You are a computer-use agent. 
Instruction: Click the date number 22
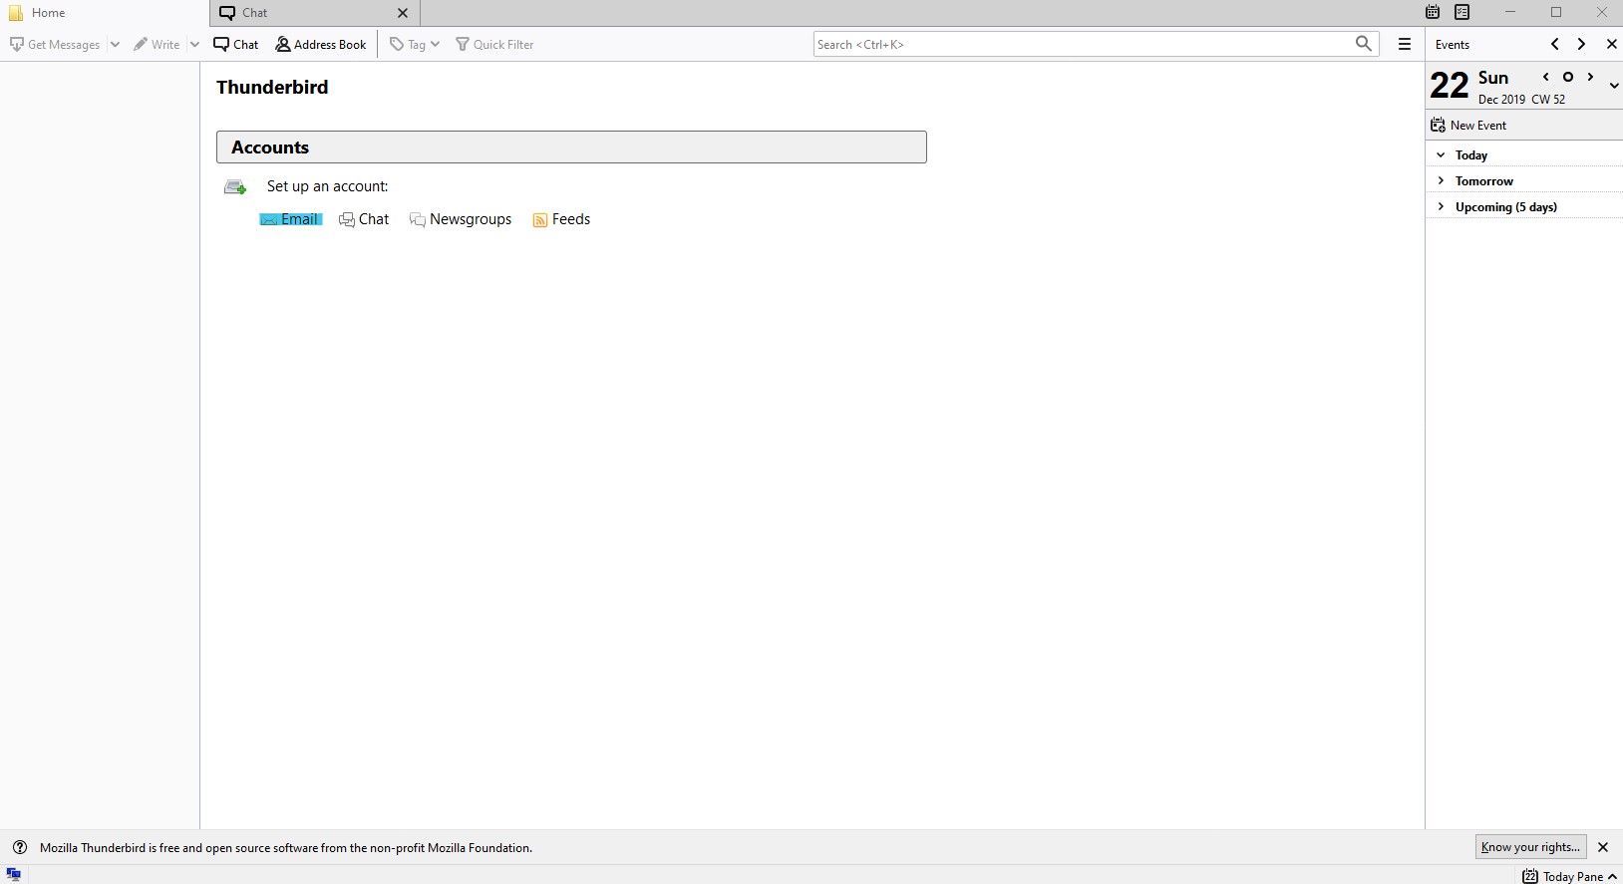(x=1450, y=86)
